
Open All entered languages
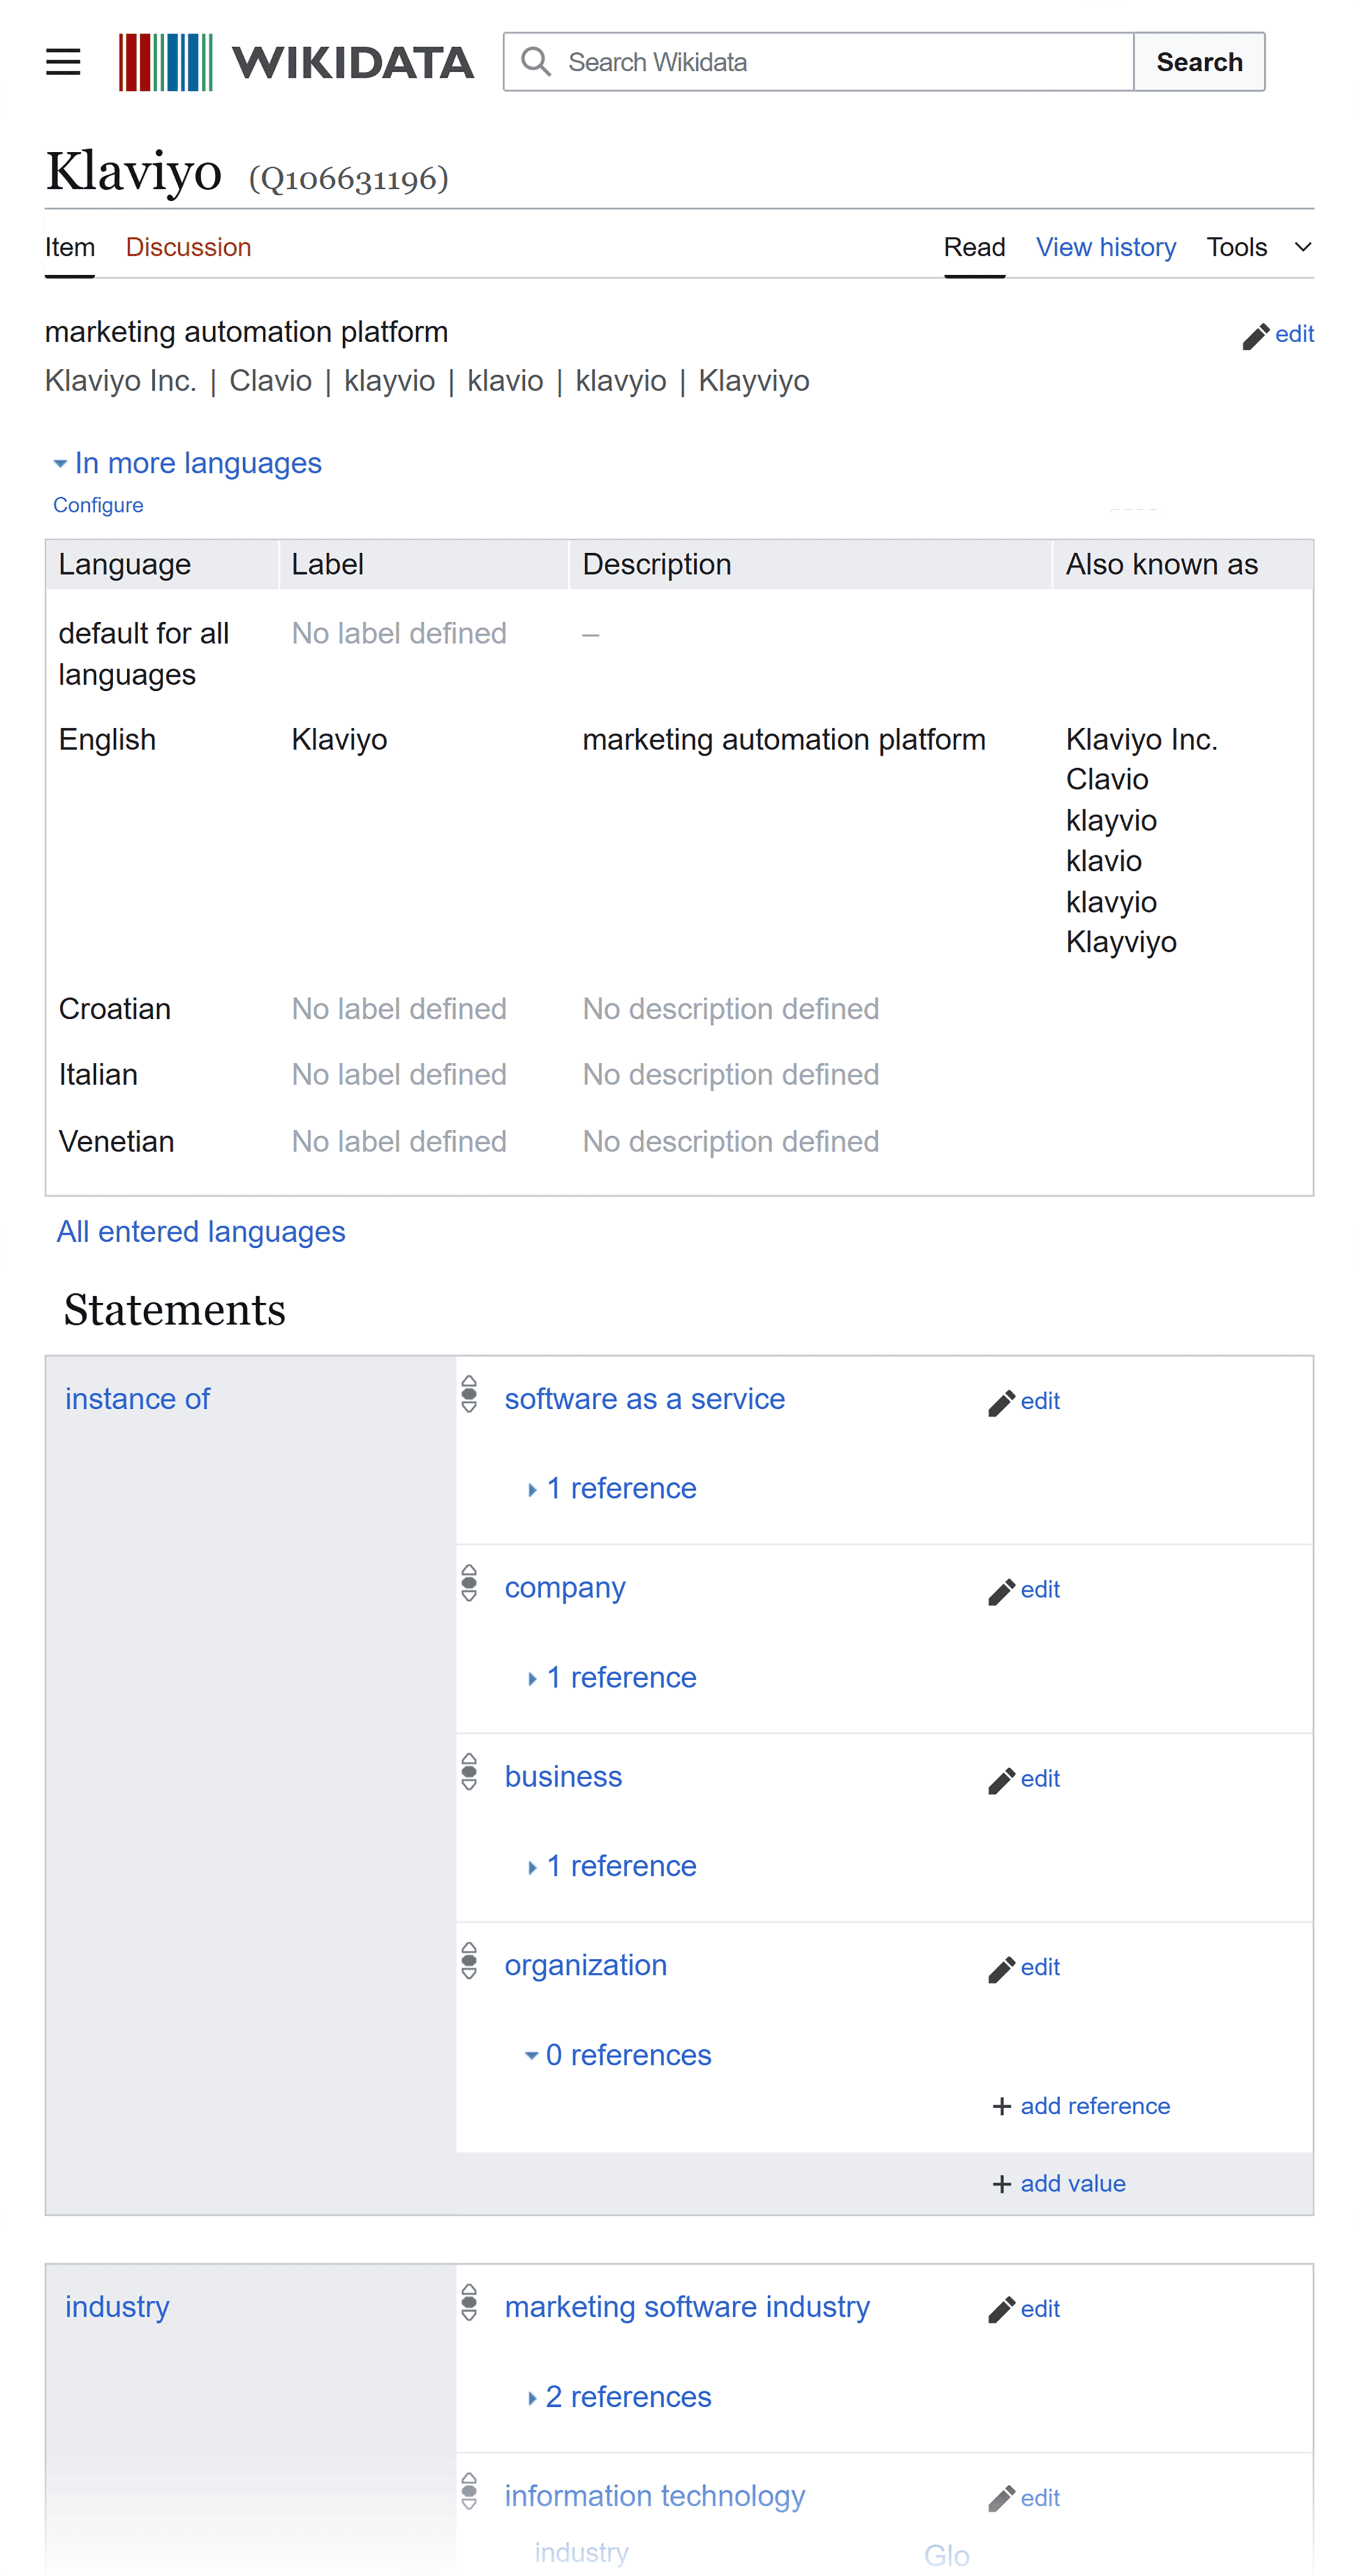tap(200, 1231)
